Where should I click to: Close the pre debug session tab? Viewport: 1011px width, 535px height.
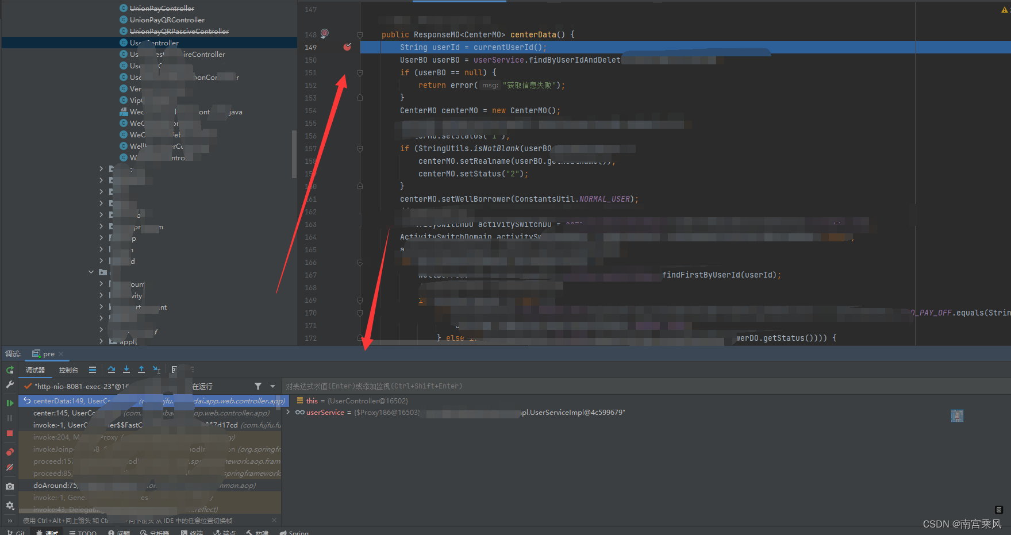pos(61,354)
